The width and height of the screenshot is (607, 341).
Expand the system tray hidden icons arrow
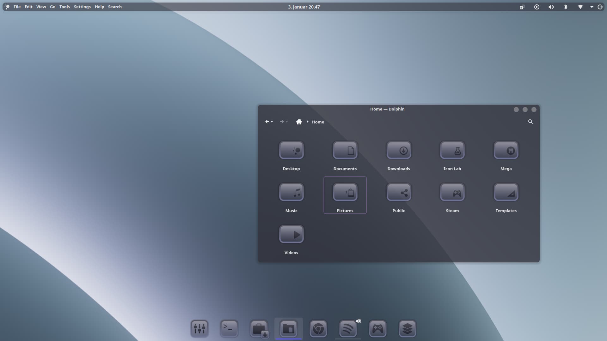(592, 7)
